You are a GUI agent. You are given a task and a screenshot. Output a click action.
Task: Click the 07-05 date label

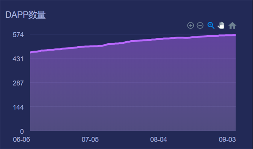pos(90,140)
